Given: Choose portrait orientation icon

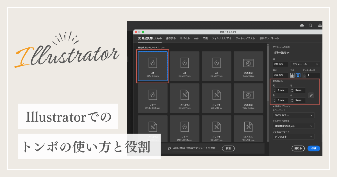Looking at the screenshot, I should click(x=292, y=75).
